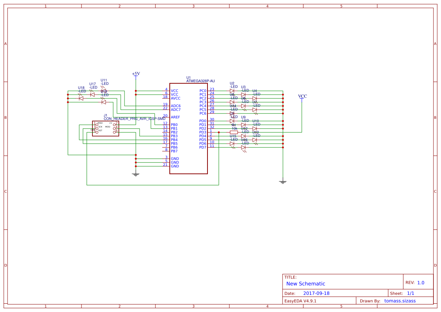Click pin number 18 beside AVCC
The height and width of the screenshot is (312, 441).
pos(165,97)
